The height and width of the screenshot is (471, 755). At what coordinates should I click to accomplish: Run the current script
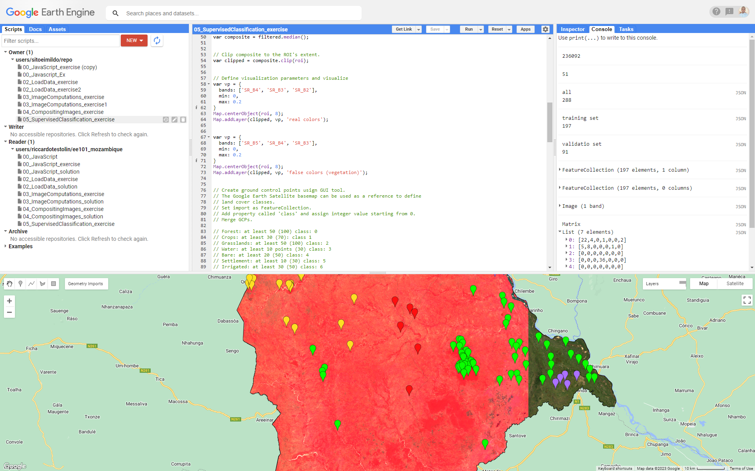469,29
